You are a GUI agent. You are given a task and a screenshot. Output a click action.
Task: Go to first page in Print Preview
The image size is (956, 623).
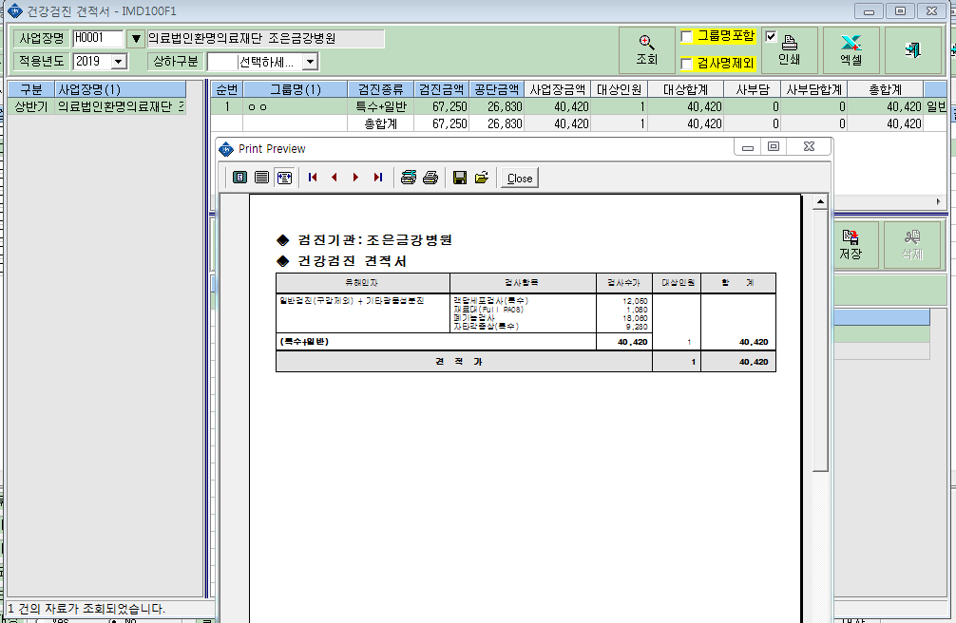313,178
